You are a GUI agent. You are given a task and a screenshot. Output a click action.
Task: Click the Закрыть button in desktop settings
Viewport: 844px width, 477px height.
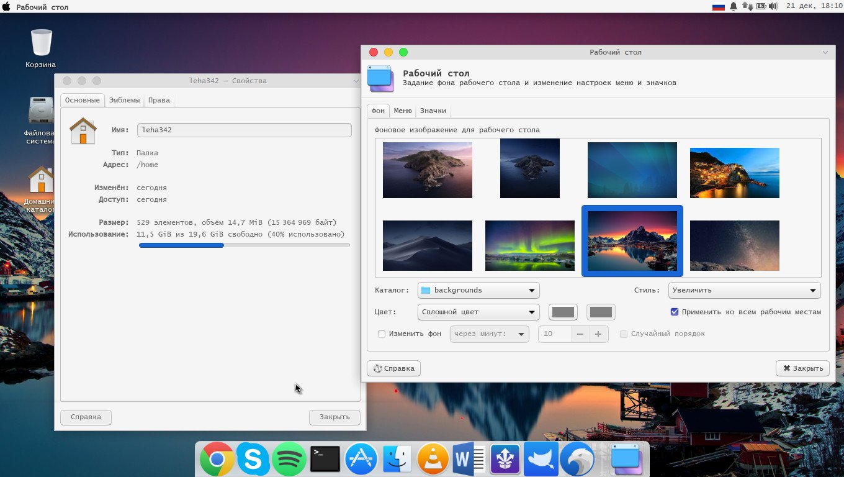tap(802, 368)
